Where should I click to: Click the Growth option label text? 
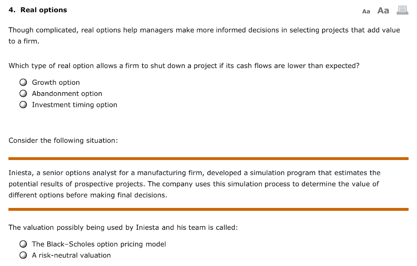(56, 82)
